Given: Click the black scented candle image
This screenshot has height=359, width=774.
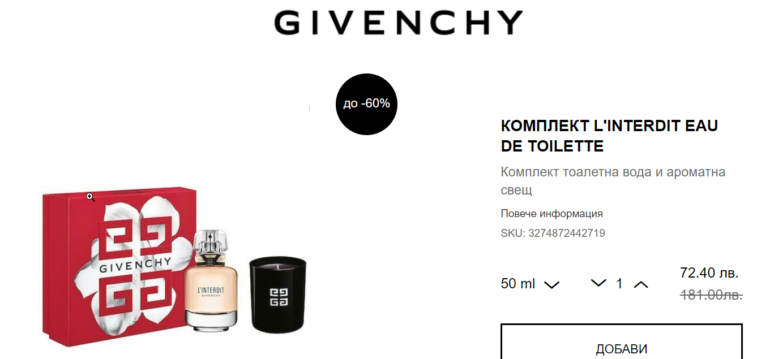Looking at the screenshot, I should 278,294.
